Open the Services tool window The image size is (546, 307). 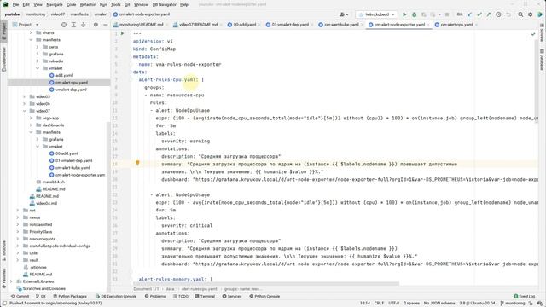(x=232, y=297)
